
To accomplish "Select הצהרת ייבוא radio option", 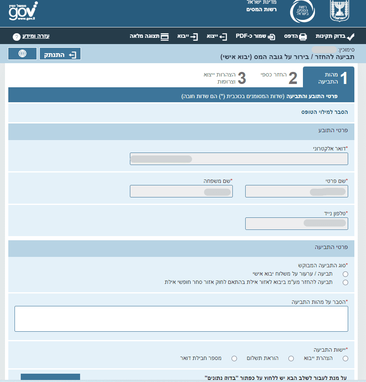I will point(345,358).
